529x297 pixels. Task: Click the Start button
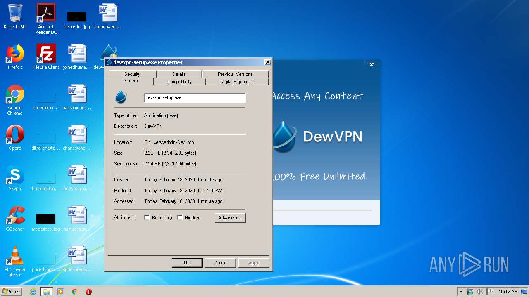pos(12,292)
